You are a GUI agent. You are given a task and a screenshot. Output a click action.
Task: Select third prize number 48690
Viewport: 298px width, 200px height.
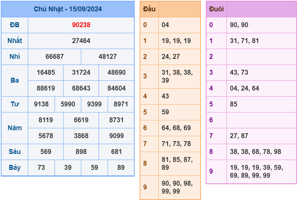pyautogui.click(x=117, y=72)
